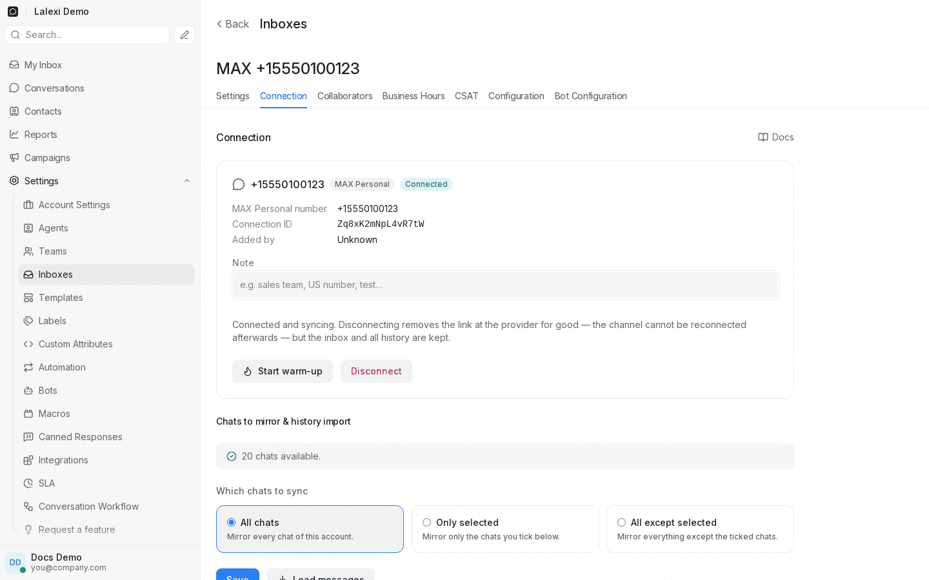The image size is (929, 580).
Task: Open the Business Hours tab
Action: (x=414, y=96)
